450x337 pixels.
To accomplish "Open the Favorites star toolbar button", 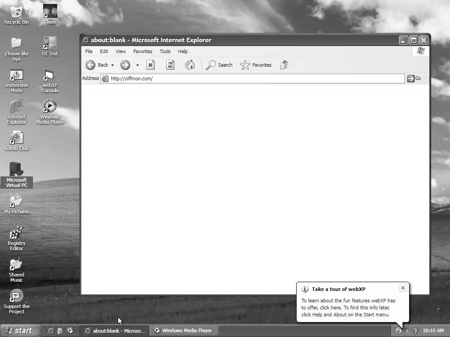I will [256, 65].
